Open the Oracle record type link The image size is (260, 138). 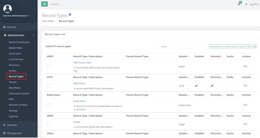click(x=77, y=122)
